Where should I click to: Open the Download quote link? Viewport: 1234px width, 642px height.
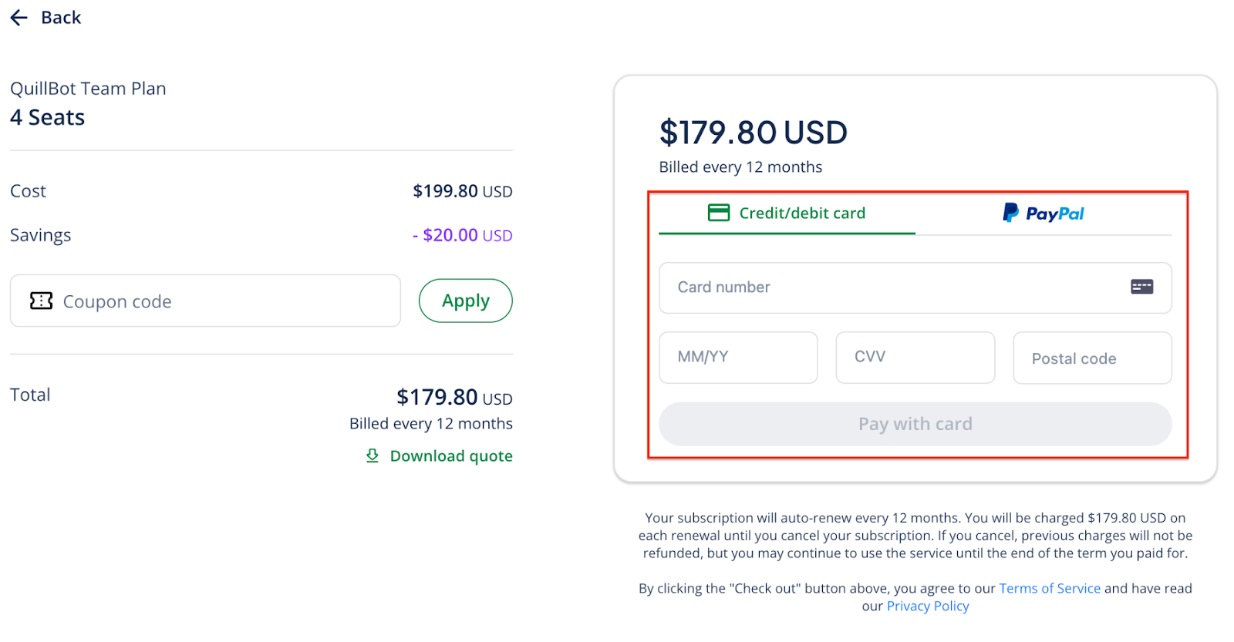(x=451, y=456)
